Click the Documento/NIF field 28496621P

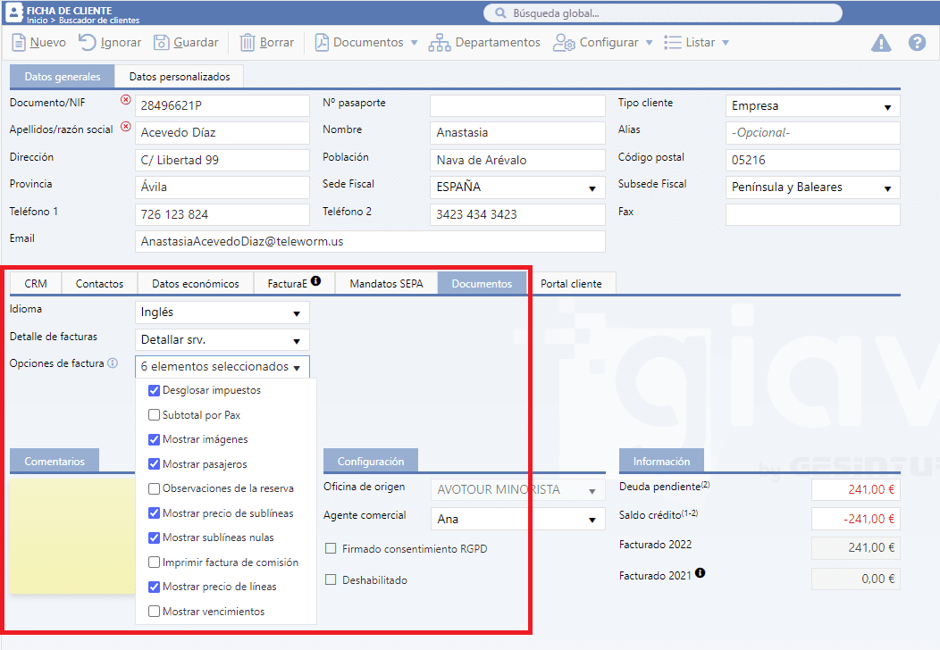point(222,106)
